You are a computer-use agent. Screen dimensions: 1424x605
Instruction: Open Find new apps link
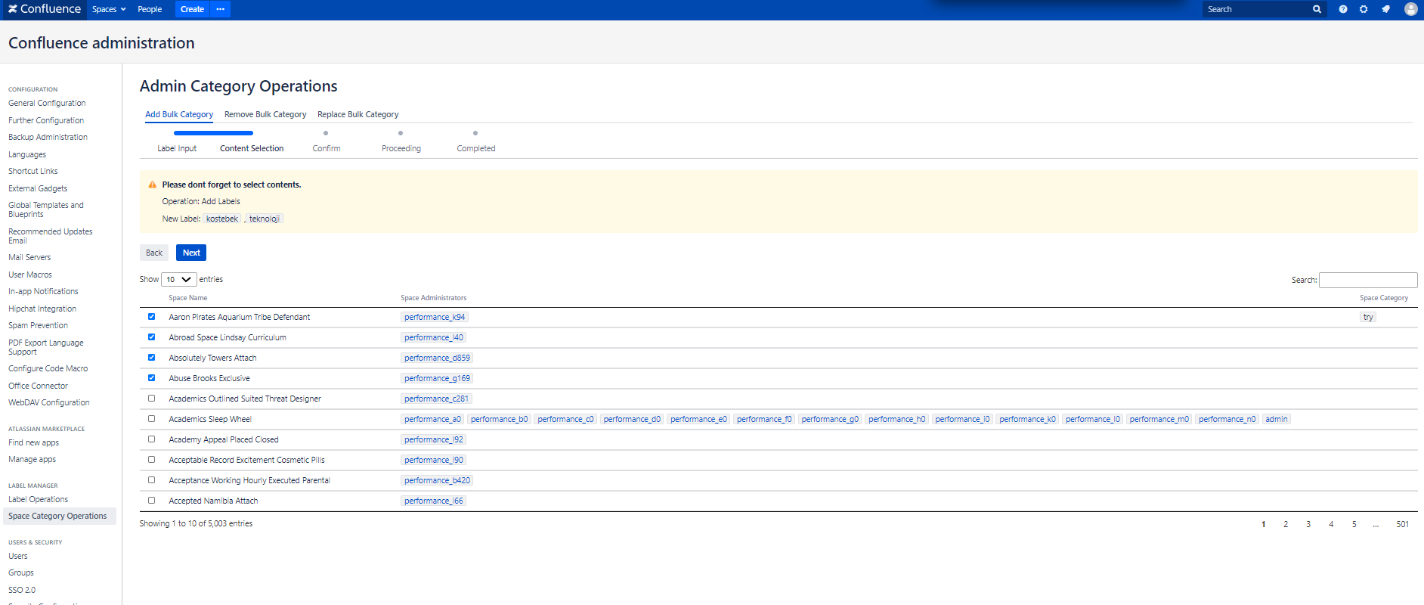point(33,442)
